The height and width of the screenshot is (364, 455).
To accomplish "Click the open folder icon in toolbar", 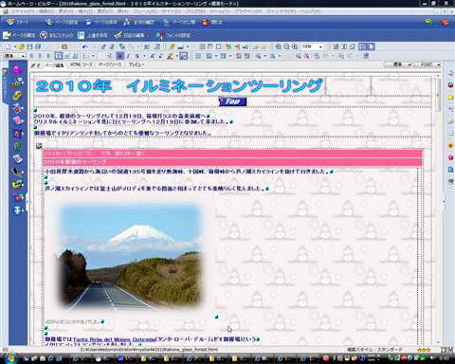I will tap(21, 46).
